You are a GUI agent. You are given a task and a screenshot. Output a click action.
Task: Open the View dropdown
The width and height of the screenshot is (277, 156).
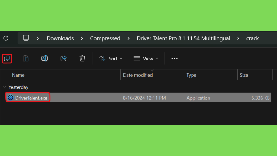pyautogui.click(x=146, y=58)
